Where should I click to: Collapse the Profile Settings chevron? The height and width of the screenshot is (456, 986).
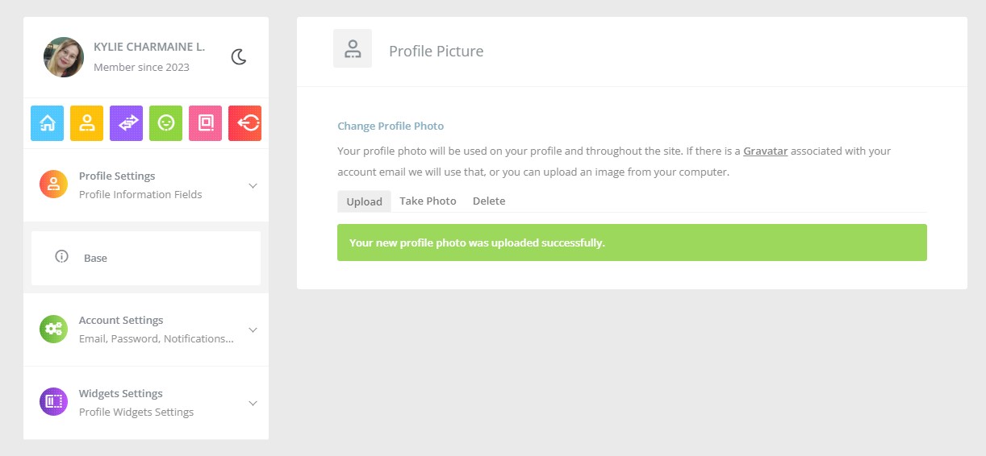[253, 185]
